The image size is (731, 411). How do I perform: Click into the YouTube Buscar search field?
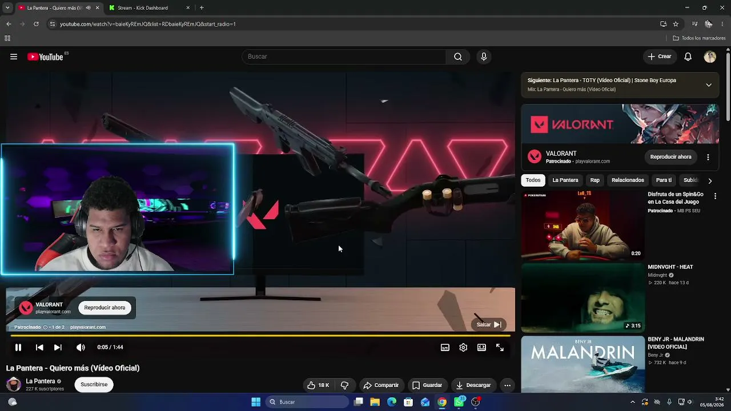coord(344,57)
